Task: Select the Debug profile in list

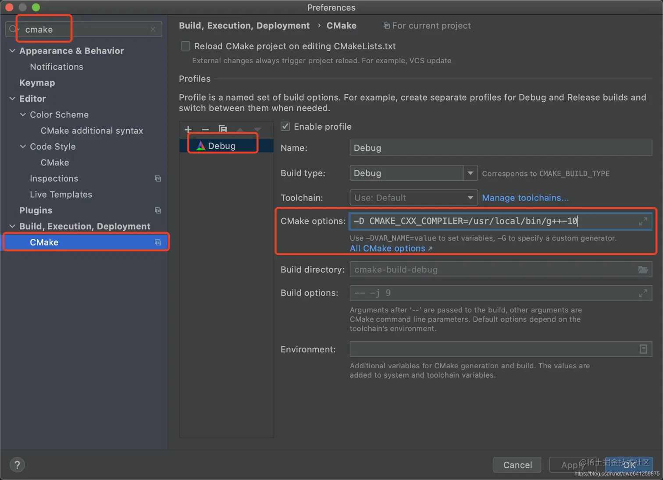Action: 226,146
